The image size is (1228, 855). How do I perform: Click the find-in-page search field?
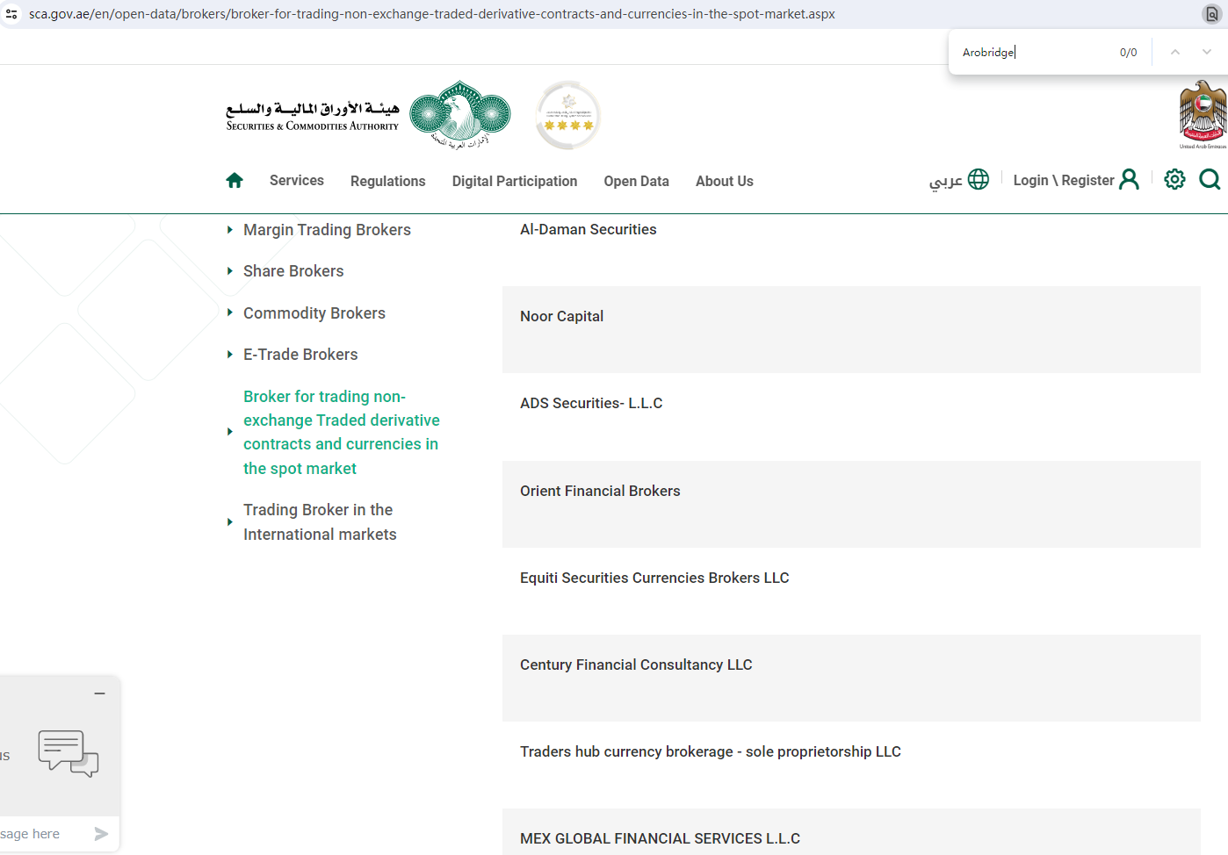[1032, 53]
